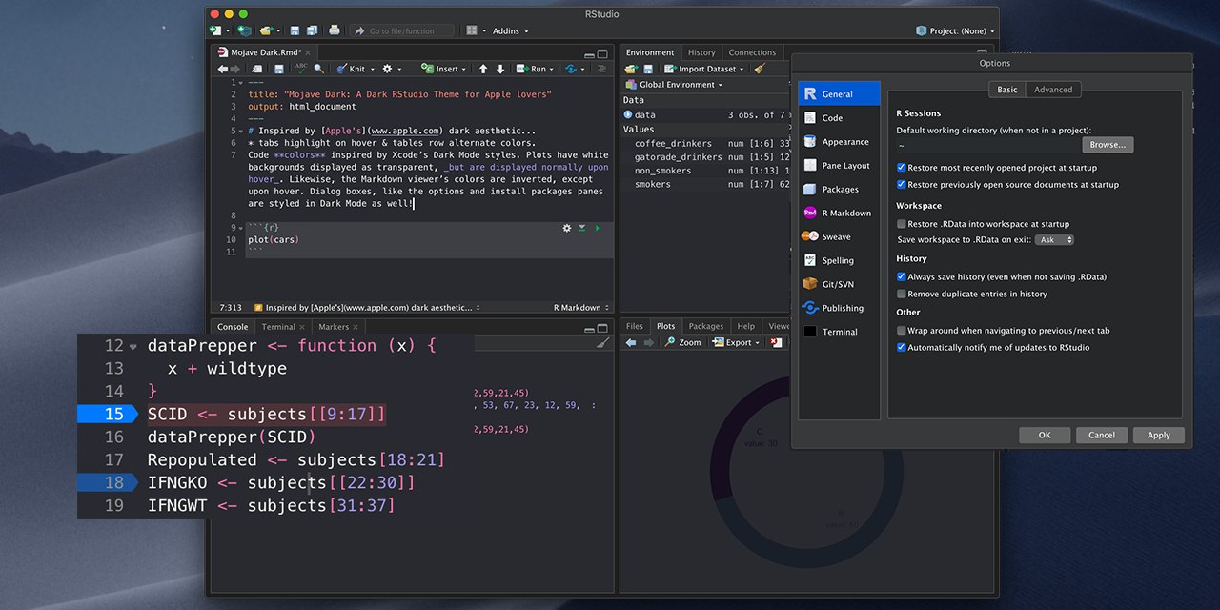
Task: Open Knit options gear dropdown
Action: 393,69
